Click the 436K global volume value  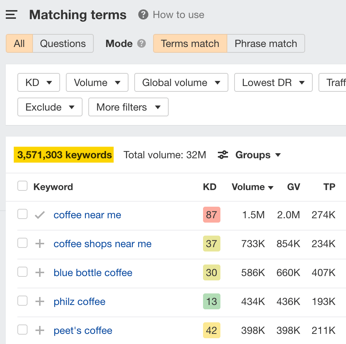click(x=288, y=301)
